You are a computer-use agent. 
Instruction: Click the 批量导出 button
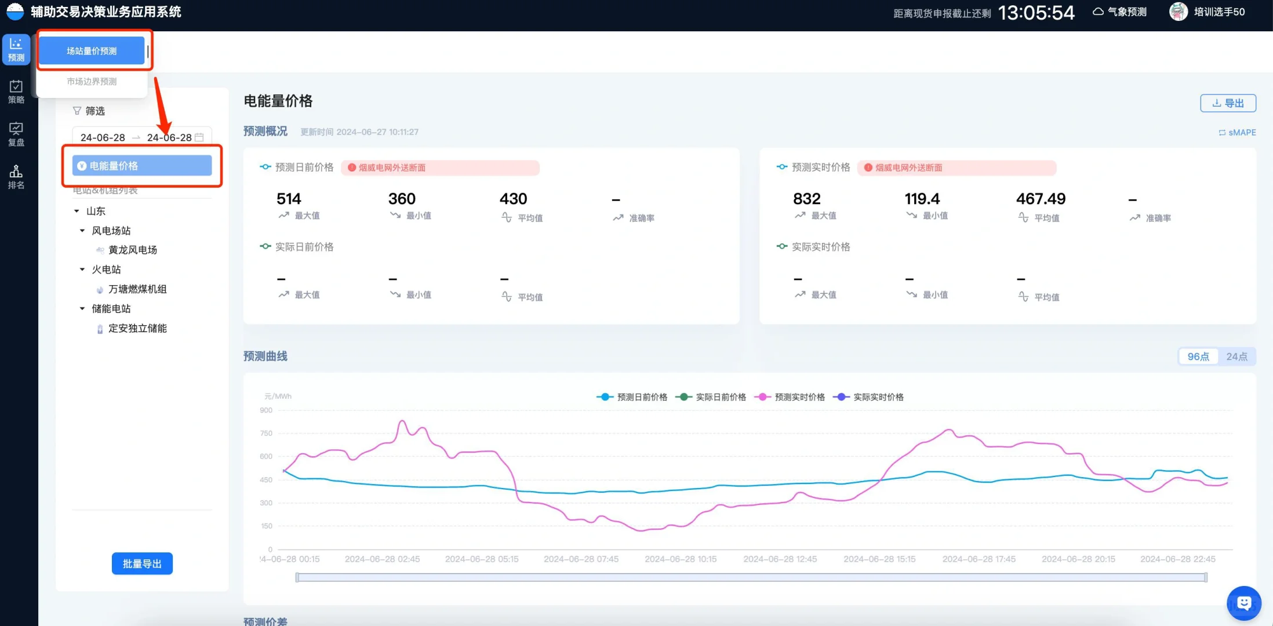[142, 563]
